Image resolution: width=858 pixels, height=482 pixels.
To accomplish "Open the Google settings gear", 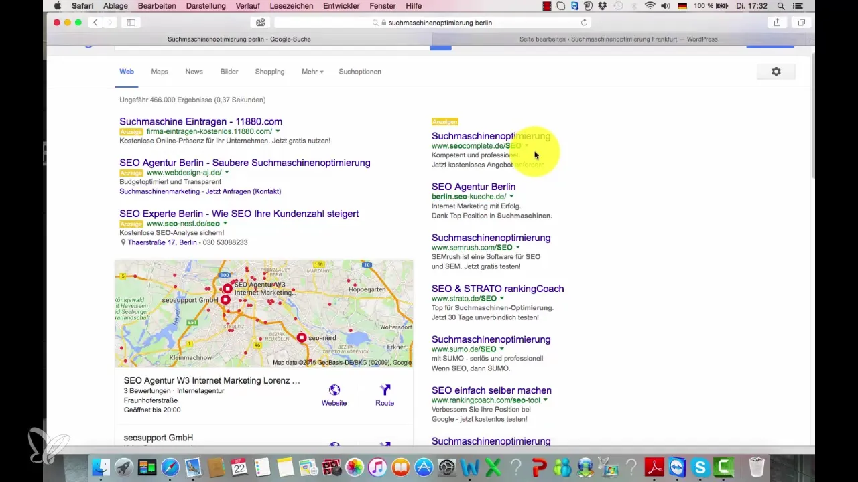I will pyautogui.click(x=776, y=72).
